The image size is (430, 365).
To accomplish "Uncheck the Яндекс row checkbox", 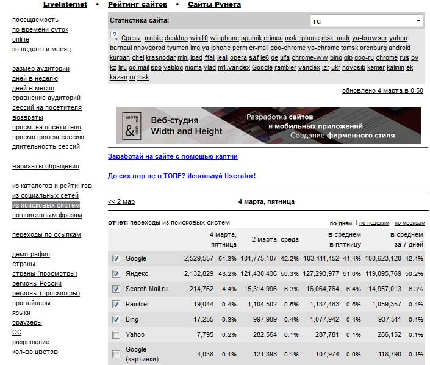I will tap(116, 274).
